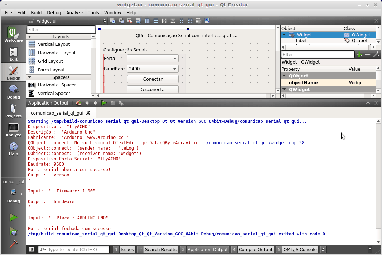Apply Lay Out in Form Layout icon

tap(181, 21)
